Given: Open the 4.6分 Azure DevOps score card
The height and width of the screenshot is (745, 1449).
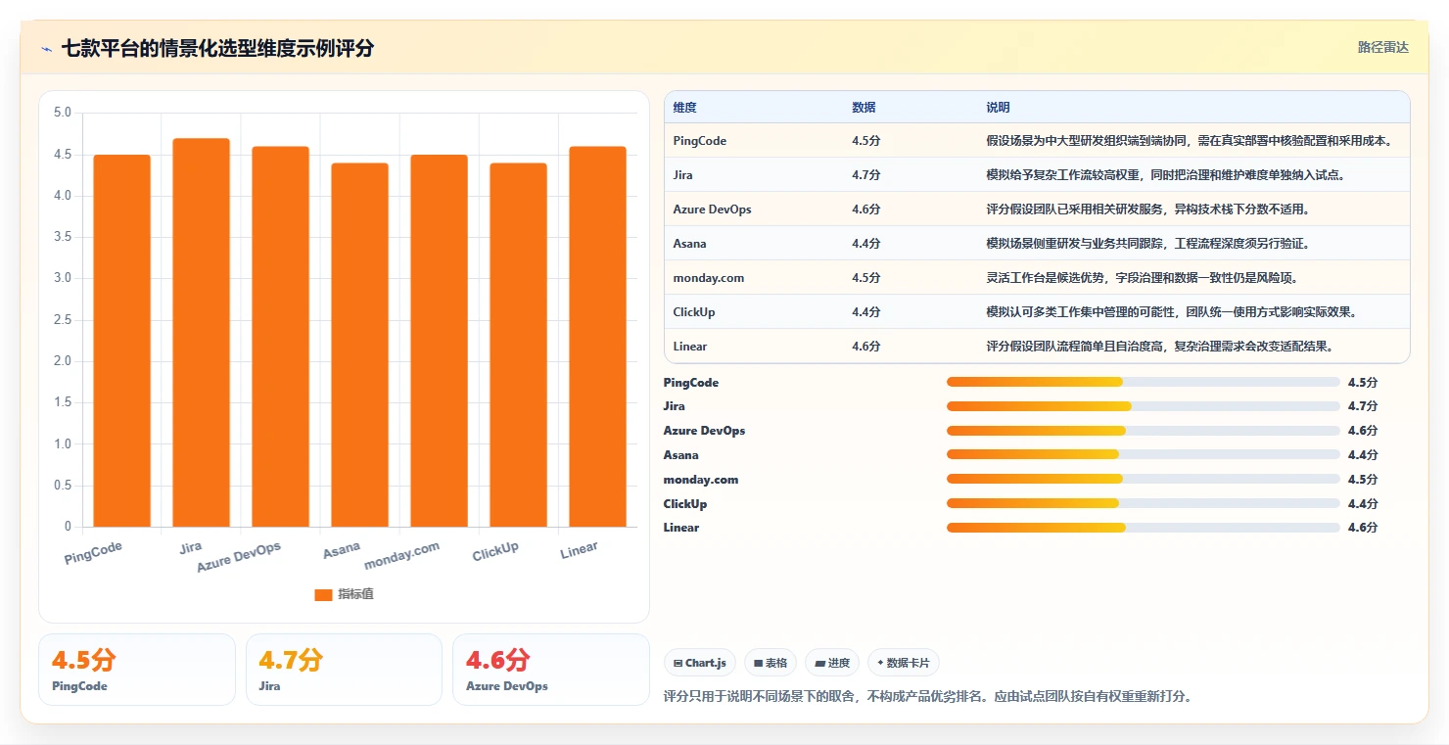Looking at the screenshot, I should tap(551, 670).
